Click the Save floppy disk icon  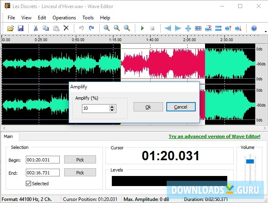20,28
